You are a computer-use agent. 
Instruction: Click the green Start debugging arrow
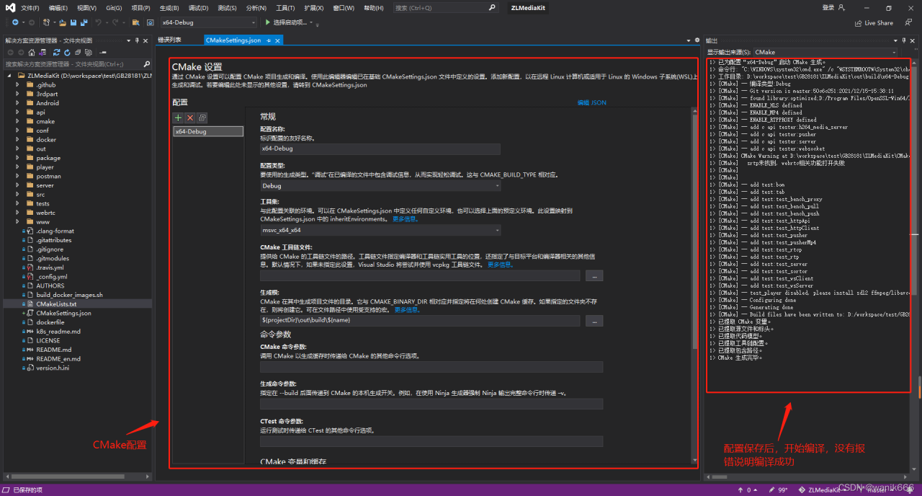267,22
